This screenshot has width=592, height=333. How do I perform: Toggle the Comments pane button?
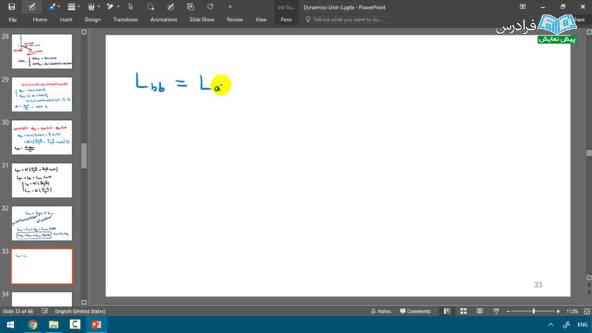(x=415, y=311)
